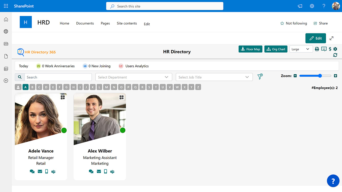This screenshot has height=192, width=342.
Task: Click the Org Chart button
Action: (276, 49)
